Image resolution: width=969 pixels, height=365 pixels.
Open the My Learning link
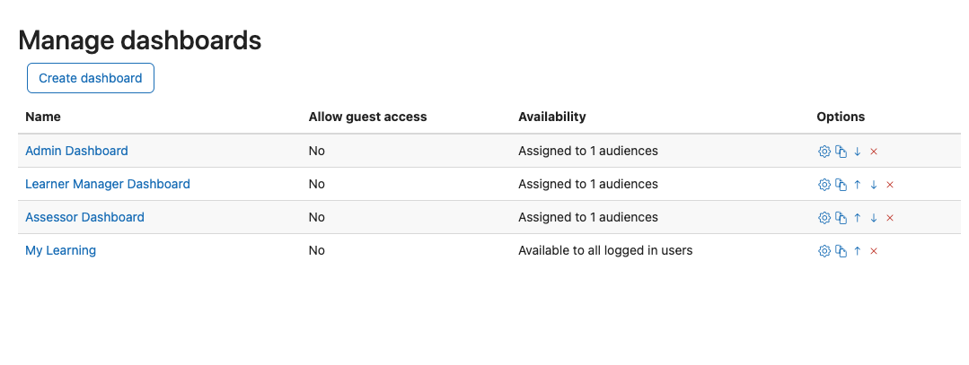[x=60, y=250]
